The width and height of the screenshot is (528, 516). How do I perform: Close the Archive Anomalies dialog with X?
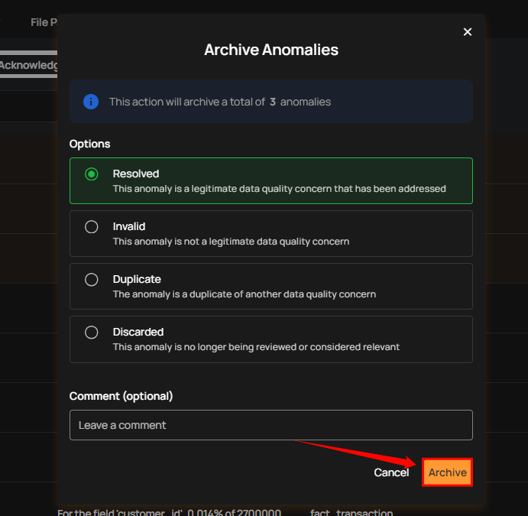467,32
